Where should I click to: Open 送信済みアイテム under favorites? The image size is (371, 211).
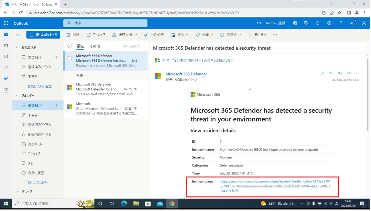(38, 67)
